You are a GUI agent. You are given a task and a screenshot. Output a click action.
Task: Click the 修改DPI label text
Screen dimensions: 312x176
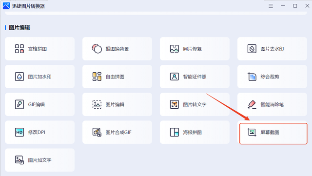(x=37, y=133)
